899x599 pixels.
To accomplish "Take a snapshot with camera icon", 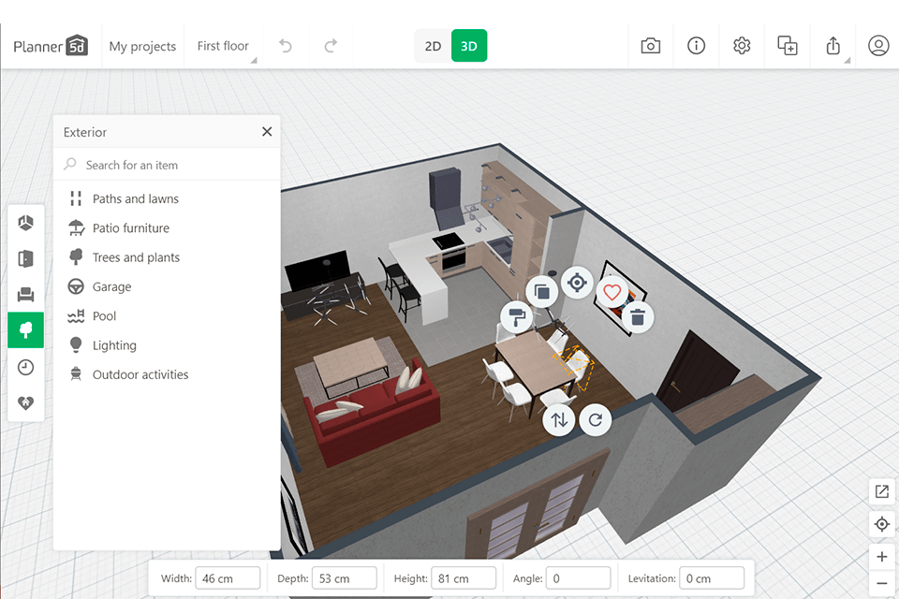I will tap(650, 46).
